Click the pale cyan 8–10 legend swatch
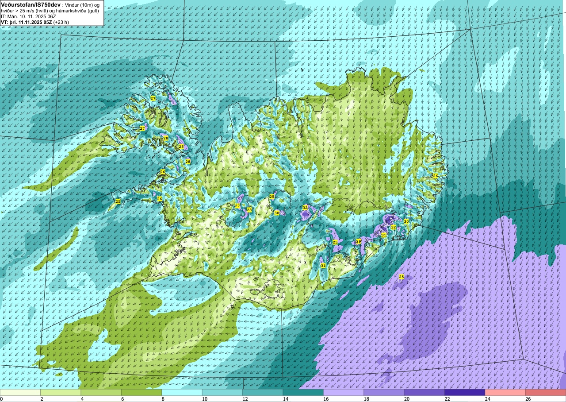Screen dimensions: 566x402 182,392
